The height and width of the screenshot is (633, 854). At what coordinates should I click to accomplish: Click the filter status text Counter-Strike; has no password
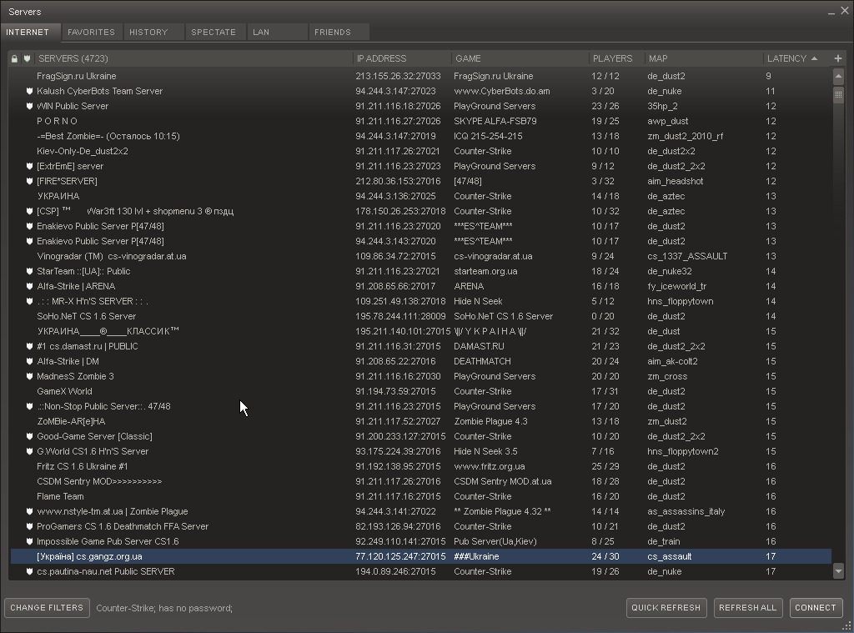tap(164, 608)
